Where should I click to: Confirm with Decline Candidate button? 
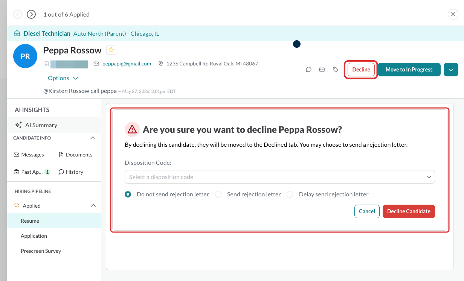click(x=409, y=211)
